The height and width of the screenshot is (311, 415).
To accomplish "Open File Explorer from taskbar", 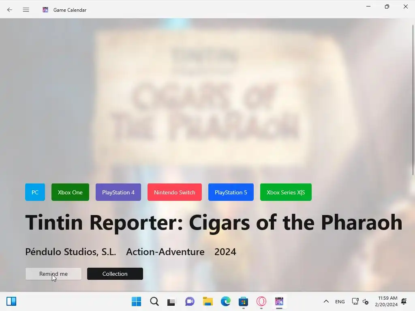I will point(208,301).
